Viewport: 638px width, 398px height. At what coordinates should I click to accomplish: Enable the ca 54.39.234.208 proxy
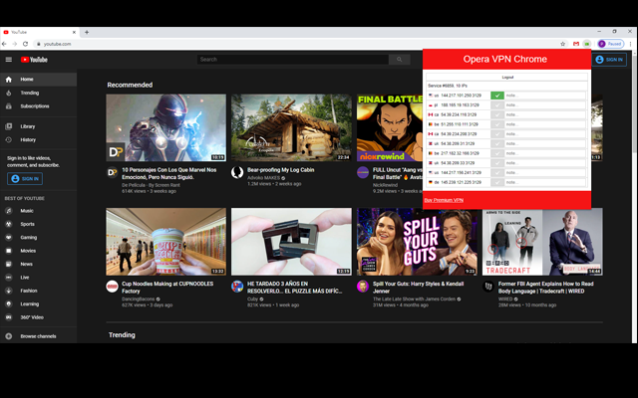497,134
